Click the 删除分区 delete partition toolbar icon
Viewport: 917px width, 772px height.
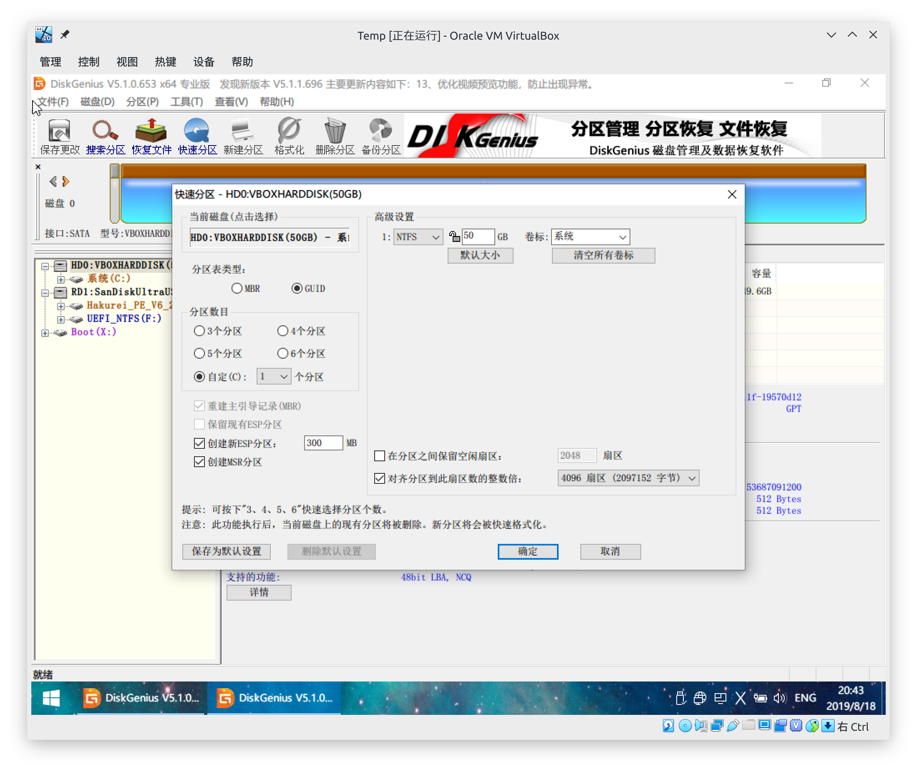click(335, 136)
